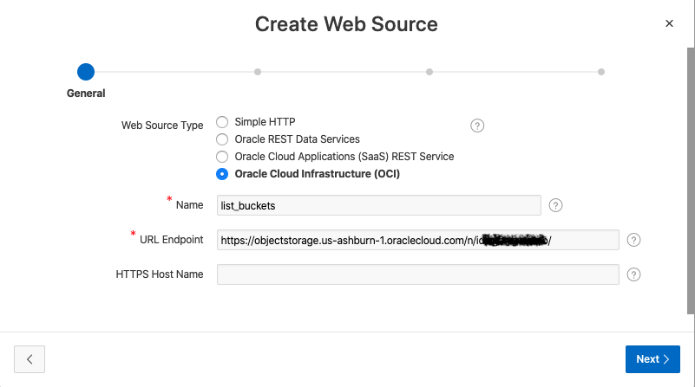Click the Create Web Source title
Screen dimensions: 695x387
[346, 24]
